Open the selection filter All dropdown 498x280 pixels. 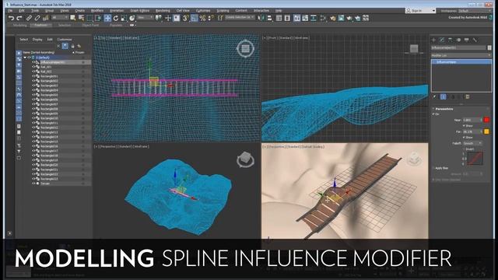[60, 18]
